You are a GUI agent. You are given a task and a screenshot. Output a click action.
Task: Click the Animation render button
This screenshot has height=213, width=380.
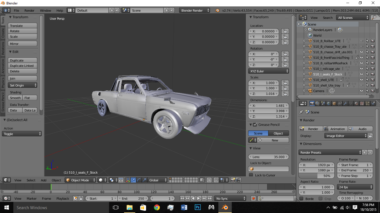tap(335, 129)
